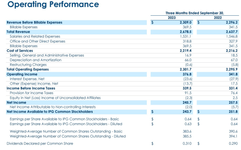Click Net Income value 245.7
Image resolution: width=241 pixels, height=150 pixels.
coord(187,103)
